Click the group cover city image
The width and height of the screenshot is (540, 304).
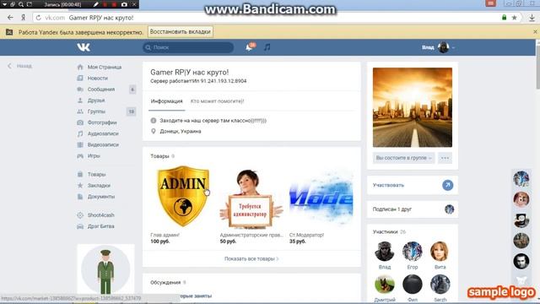pyautogui.click(x=413, y=107)
